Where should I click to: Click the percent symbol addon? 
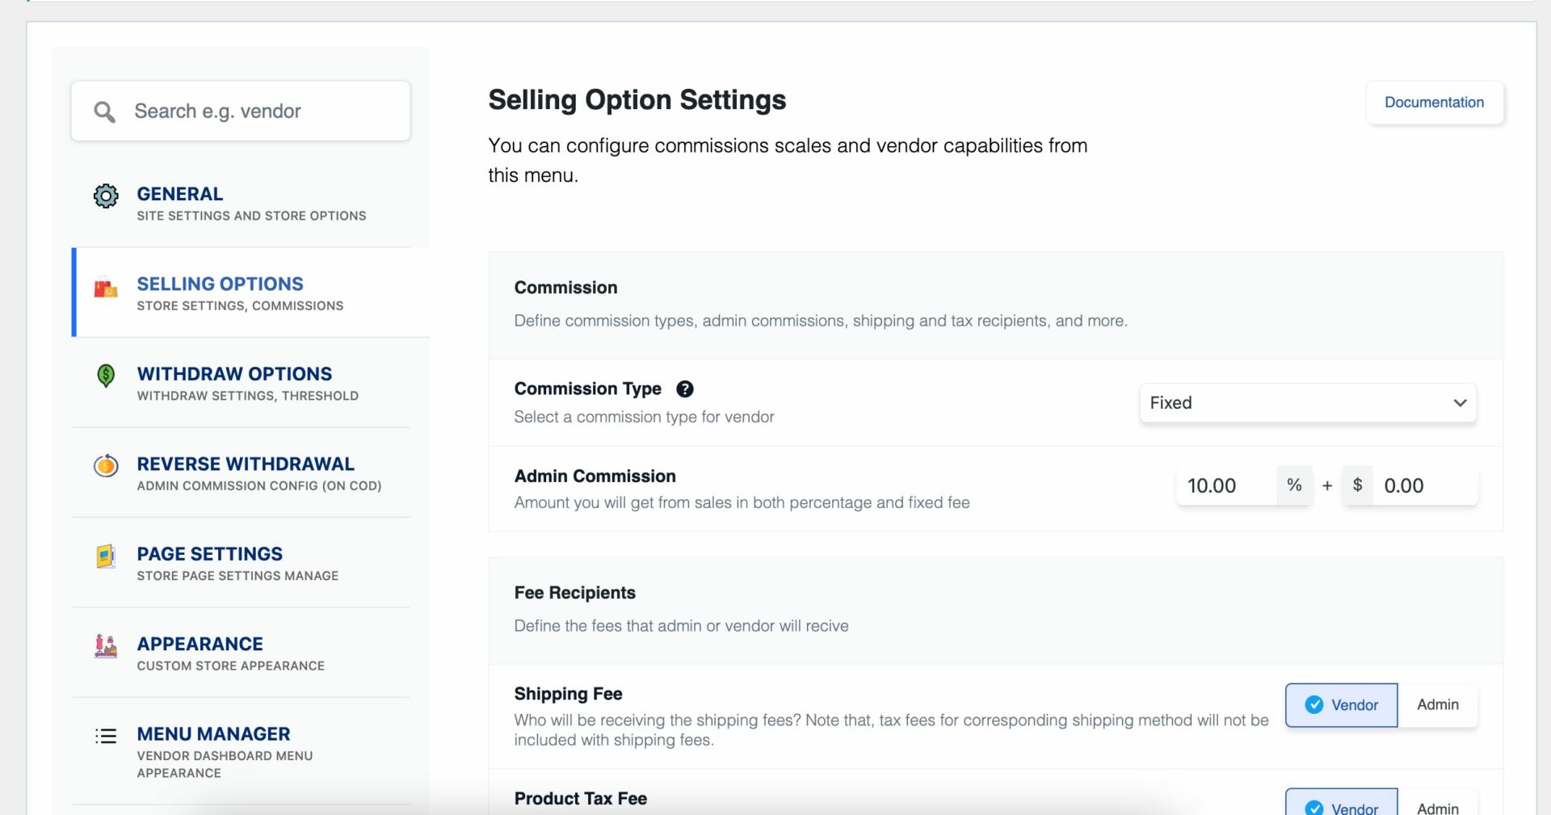(x=1294, y=485)
